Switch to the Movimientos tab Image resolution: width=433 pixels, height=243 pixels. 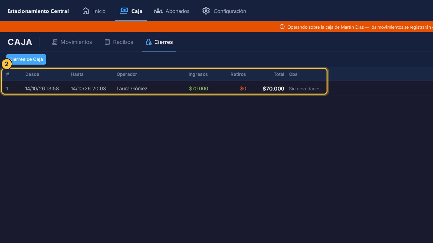click(x=76, y=42)
